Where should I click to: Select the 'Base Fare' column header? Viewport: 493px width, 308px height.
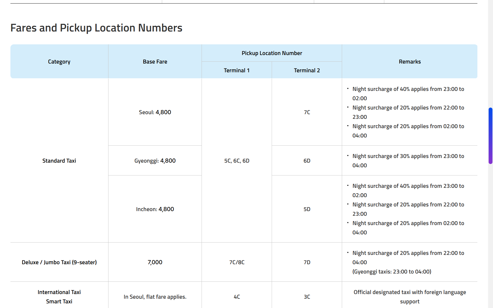coord(155,62)
